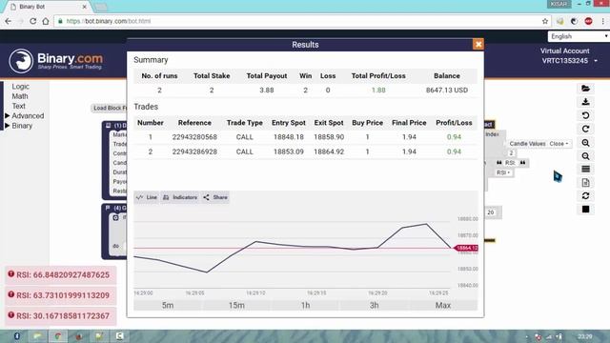
Task: Select the Math toolbox category
Action: pos(20,96)
